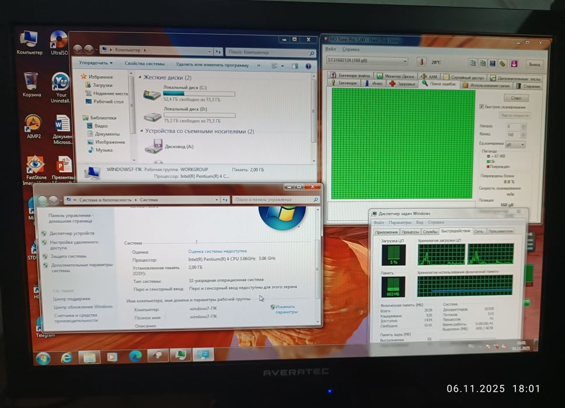Click the refresh icon beside Explorer address bar

click(x=218, y=51)
